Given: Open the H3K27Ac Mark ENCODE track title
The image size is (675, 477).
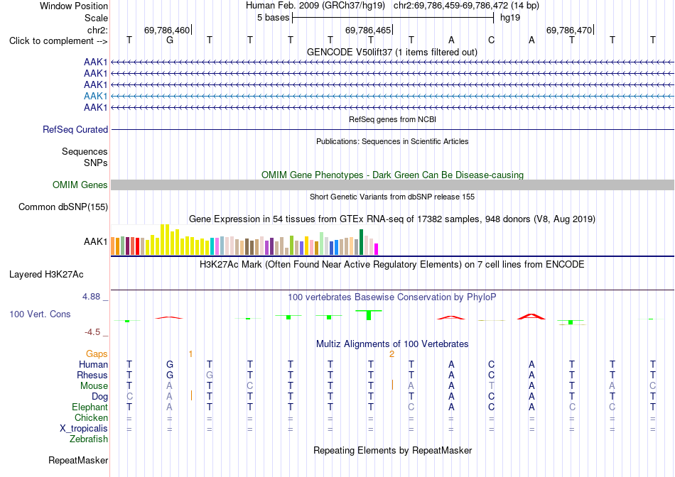Looking at the screenshot, I should [x=392, y=264].
